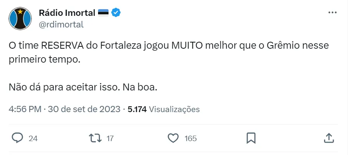The height and width of the screenshot is (155, 355).
Task: Click the 4:56 PM timestamp
Action: (25, 109)
